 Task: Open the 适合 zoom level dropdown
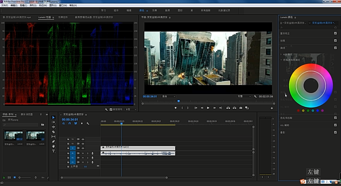(x=168, y=96)
